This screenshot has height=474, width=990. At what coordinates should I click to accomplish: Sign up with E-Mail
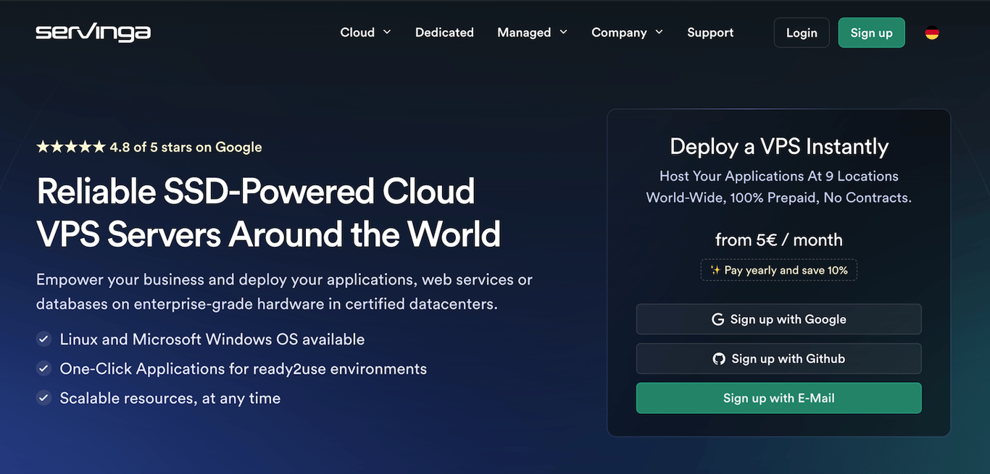pos(778,397)
